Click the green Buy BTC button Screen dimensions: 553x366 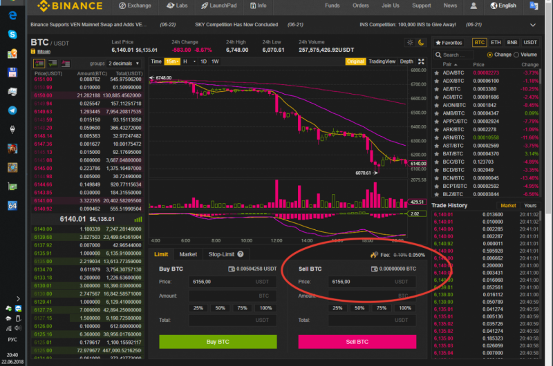coord(218,342)
